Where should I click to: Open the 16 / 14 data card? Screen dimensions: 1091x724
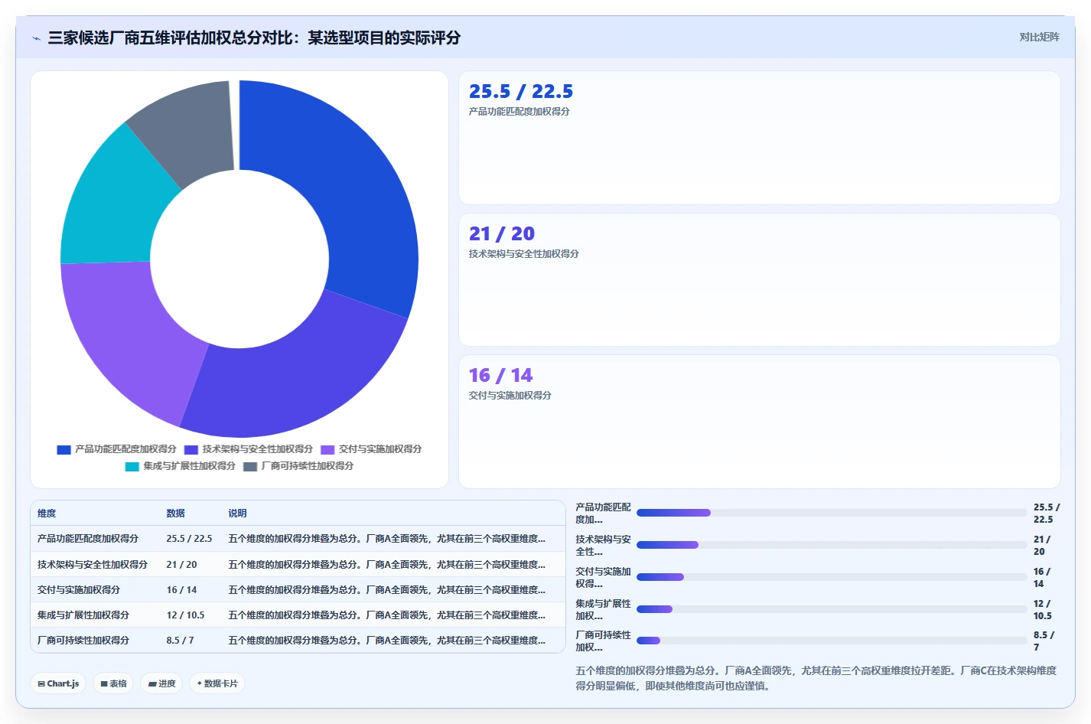pos(760,422)
